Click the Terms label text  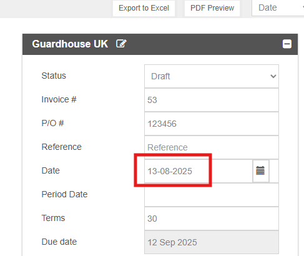[x=53, y=218]
